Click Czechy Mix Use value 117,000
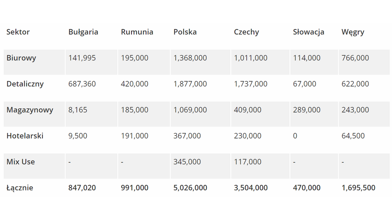This screenshot has width=392, height=220. pyautogui.click(x=248, y=162)
